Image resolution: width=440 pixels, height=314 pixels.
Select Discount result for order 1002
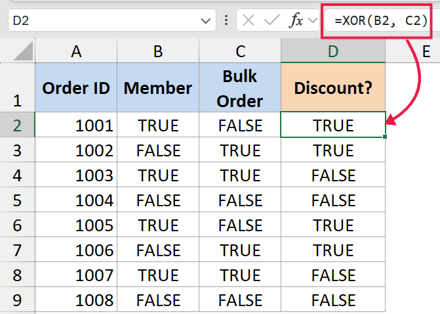[x=333, y=150]
